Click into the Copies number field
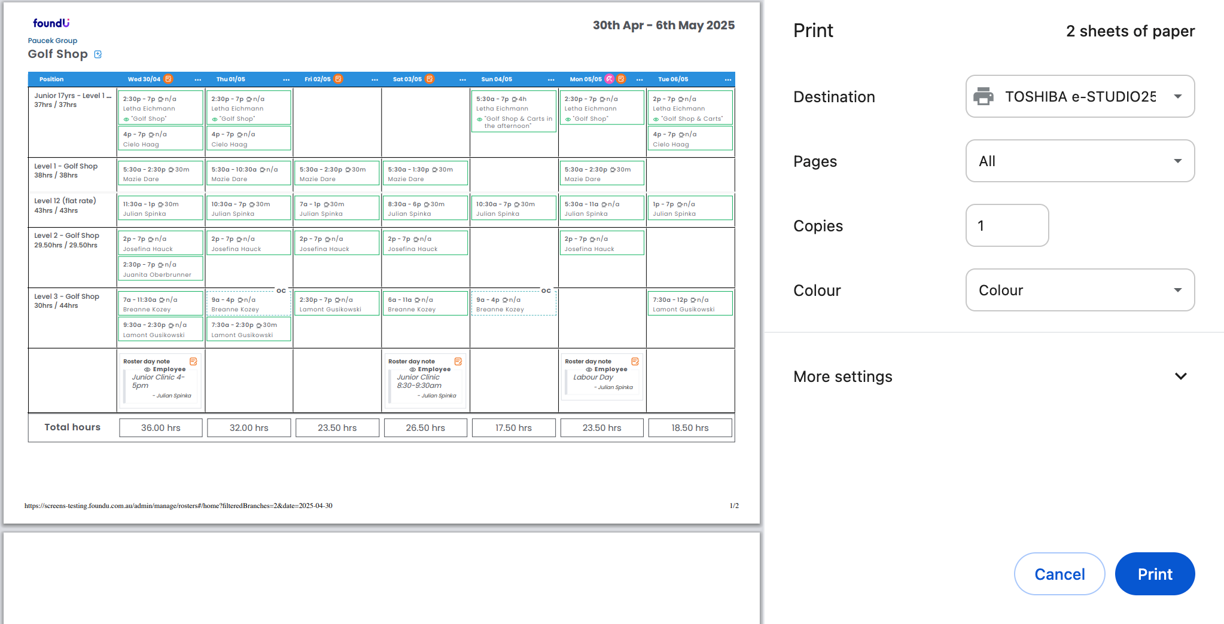The width and height of the screenshot is (1224, 624). [x=1007, y=225]
